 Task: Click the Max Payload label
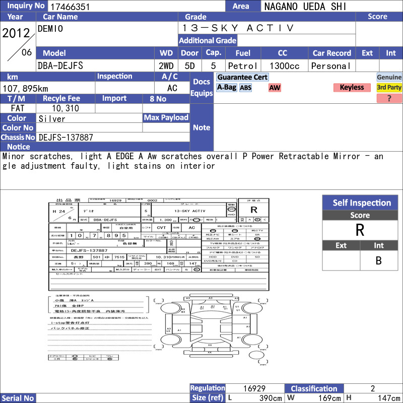pyautogui.click(x=166, y=118)
